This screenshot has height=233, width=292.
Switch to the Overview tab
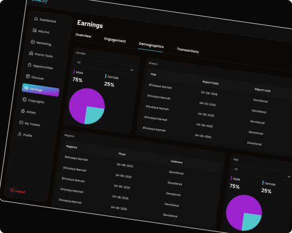(x=83, y=35)
